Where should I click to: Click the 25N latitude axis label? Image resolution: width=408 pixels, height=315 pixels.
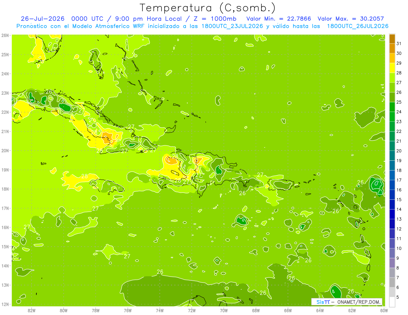point(5,54)
